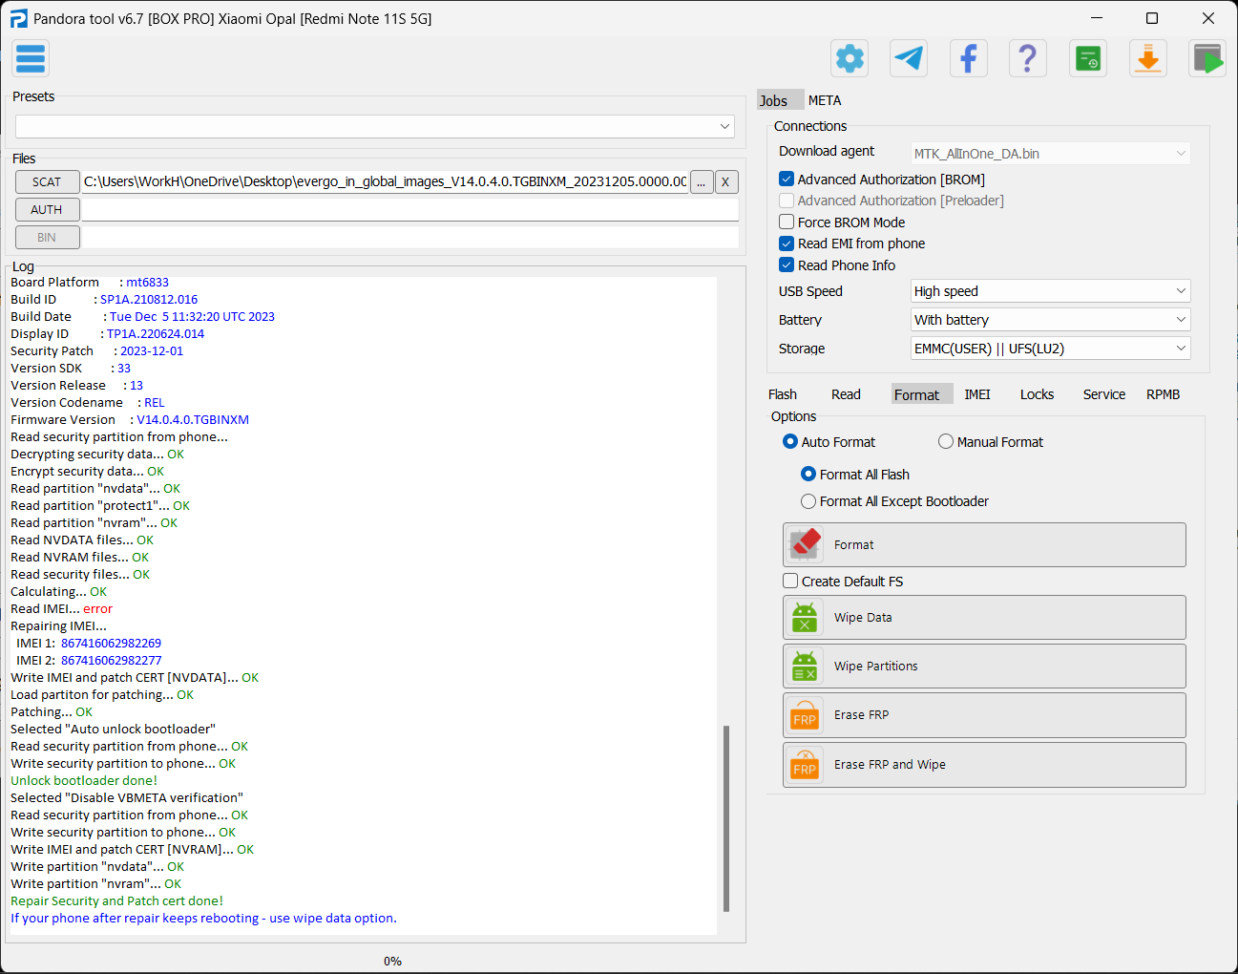Click the wipe data reboot hint line
The height and width of the screenshot is (974, 1238).
click(203, 918)
